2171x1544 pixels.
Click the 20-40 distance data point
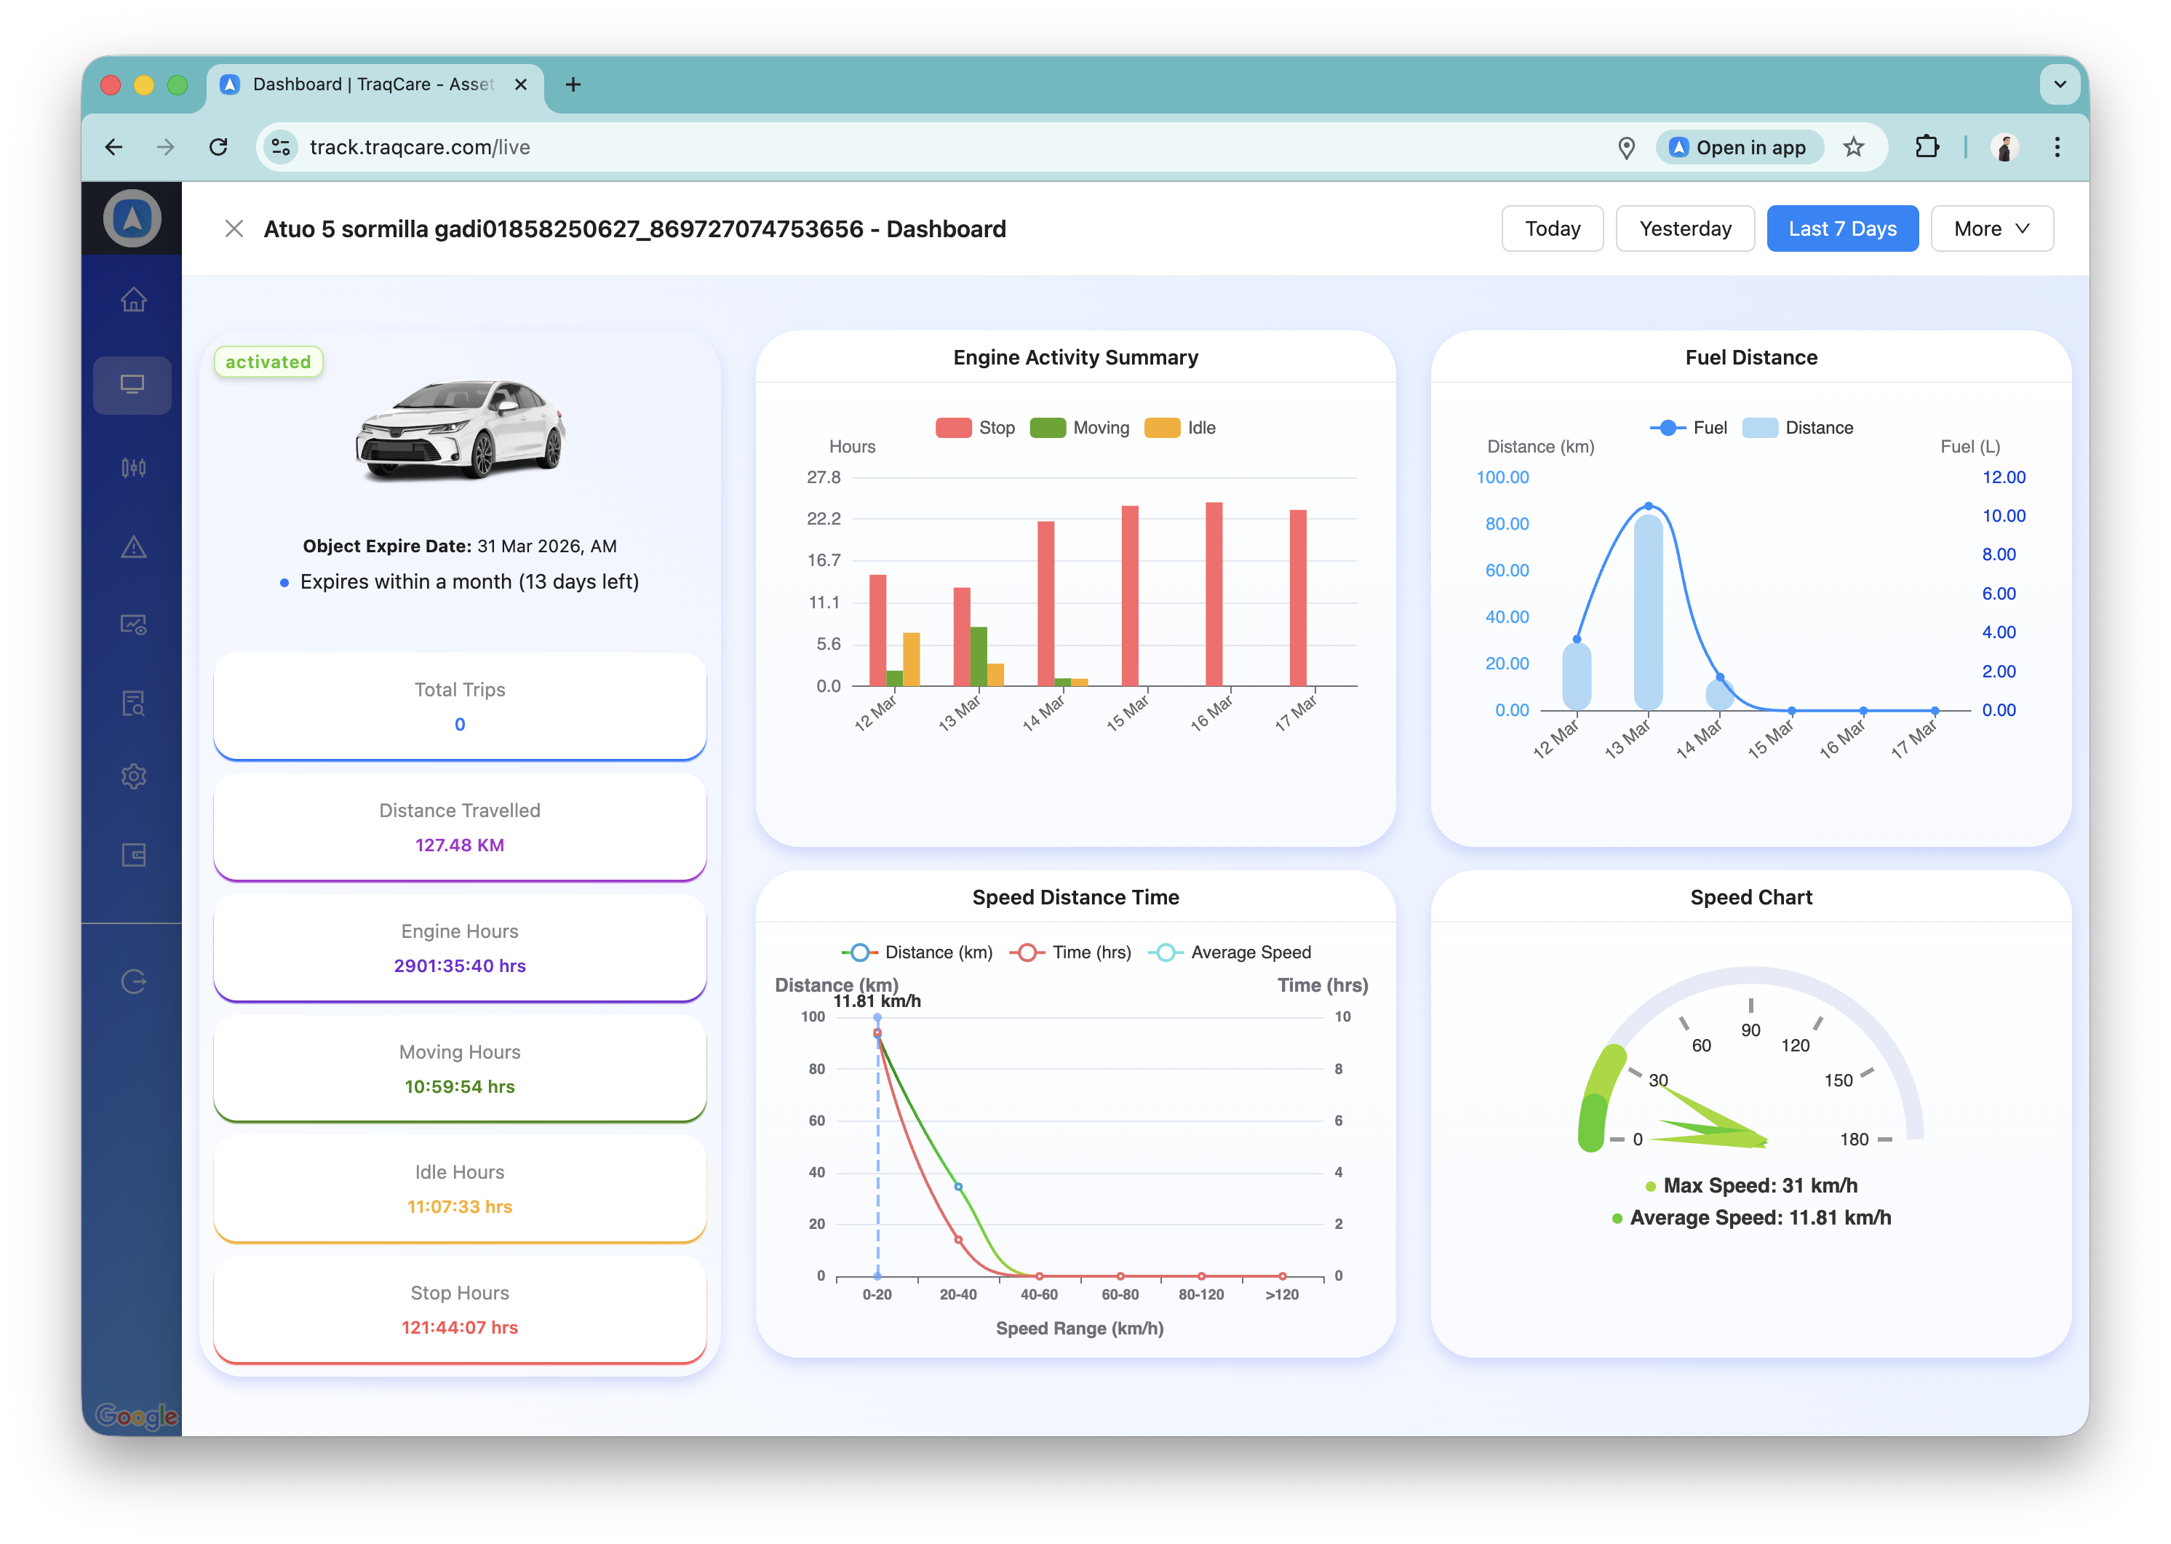point(958,1187)
